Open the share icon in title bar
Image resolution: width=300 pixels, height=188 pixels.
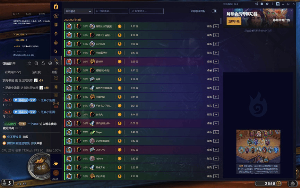click(x=256, y=4)
